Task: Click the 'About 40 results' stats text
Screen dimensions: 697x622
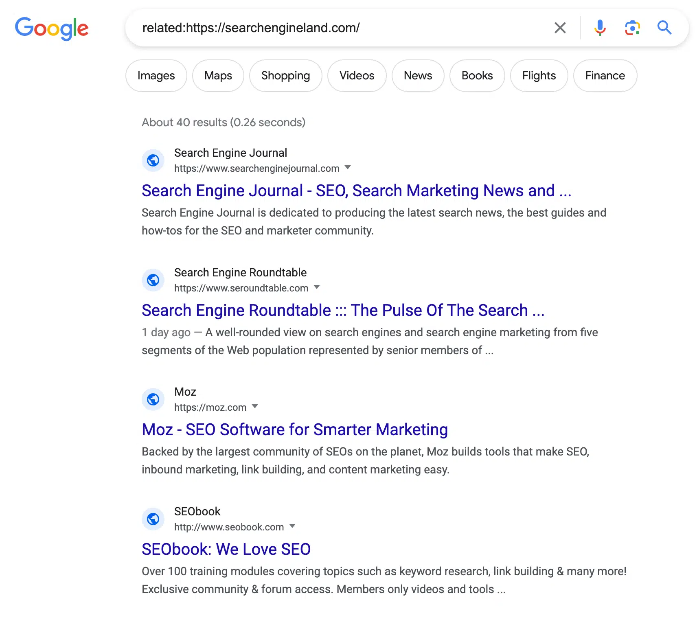Action: pyautogui.click(x=224, y=123)
